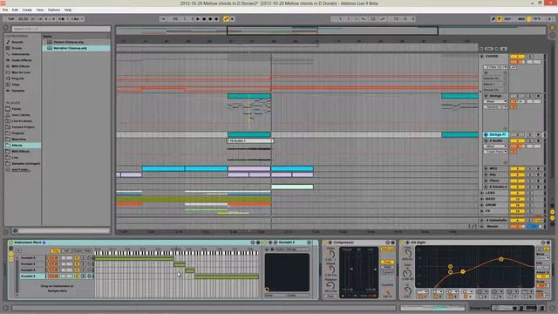Start playback with the Play button
Viewport: 558px width, 314px height.
tap(198, 19)
